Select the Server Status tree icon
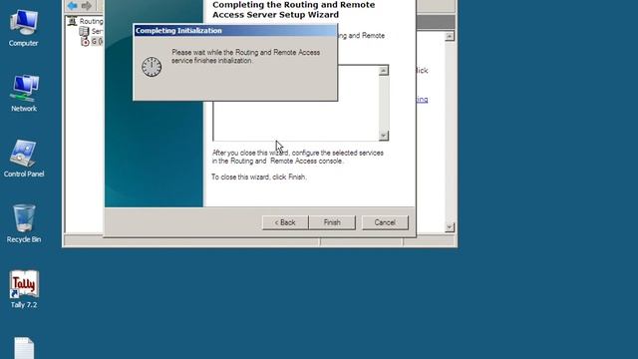The height and width of the screenshot is (359, 638). 84,31
